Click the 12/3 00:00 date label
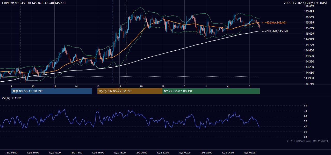This screenshot has width=331, height=155. [x=184, y=153]
